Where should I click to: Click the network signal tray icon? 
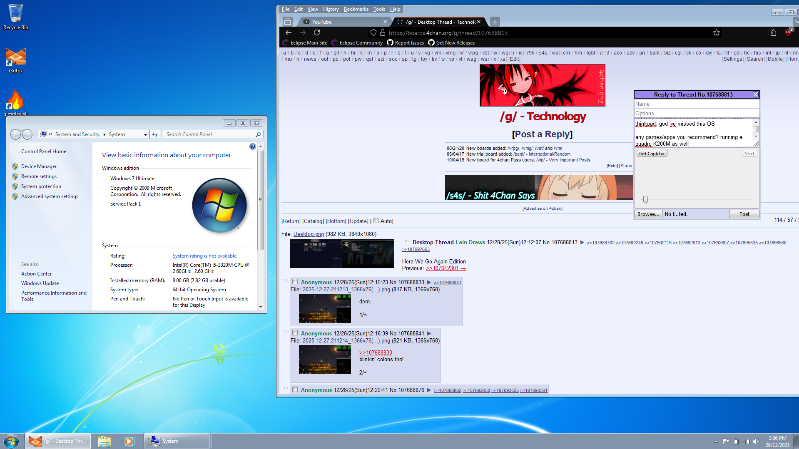click(746, 441)
